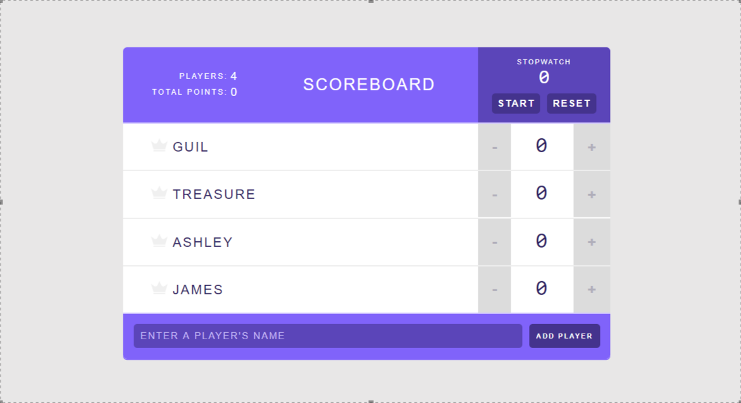Viewport: 741px width, 403px height.
Task: Click the crown icon next to James
Action: pos(159,288)
